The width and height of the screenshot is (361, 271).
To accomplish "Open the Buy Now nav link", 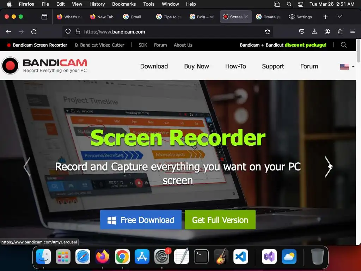I will pos(196,66).
